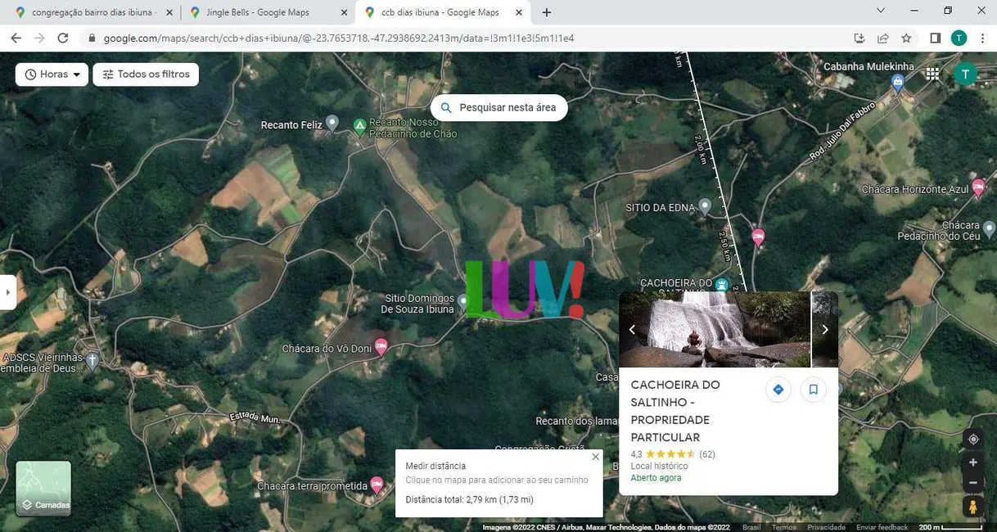Click the Directions icon on the place card
The width and height of the screenshot is (997, 532).
778,390
